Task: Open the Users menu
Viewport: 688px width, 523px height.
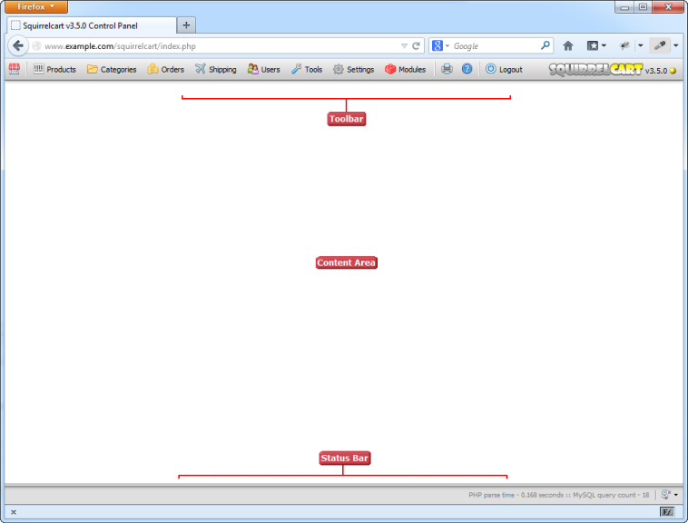Action: [x=264, y=69]
